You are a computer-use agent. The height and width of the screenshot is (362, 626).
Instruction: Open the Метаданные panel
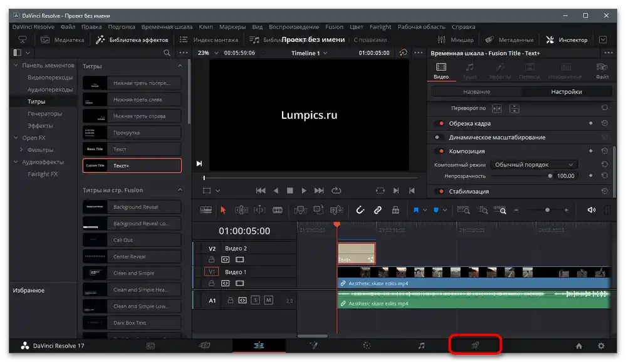509,40
